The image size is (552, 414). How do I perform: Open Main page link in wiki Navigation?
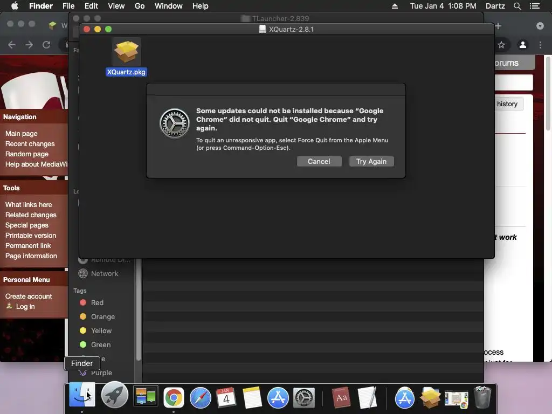pos(22,134)
